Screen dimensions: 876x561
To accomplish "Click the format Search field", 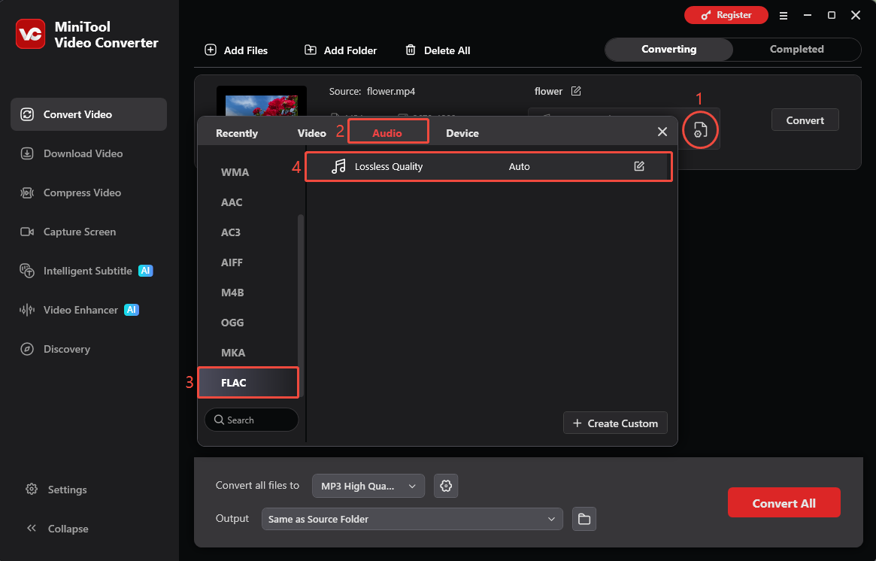I will [x=251, y=420].
